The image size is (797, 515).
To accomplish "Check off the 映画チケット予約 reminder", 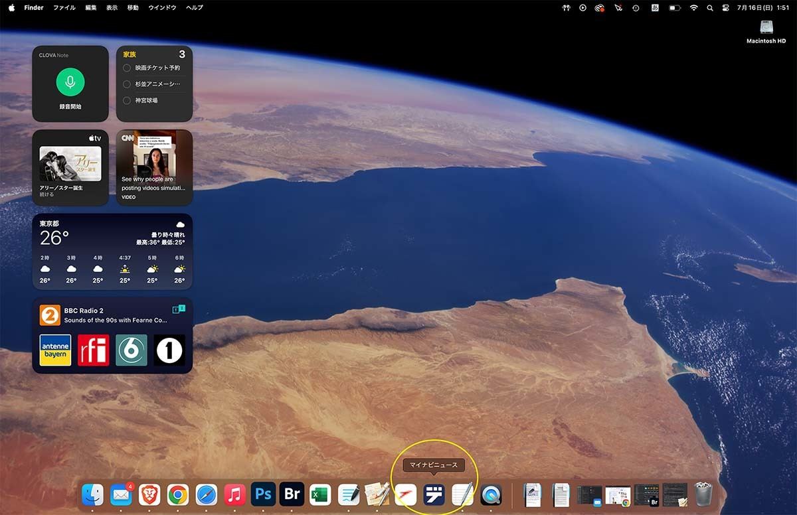I will pos(127,68).
